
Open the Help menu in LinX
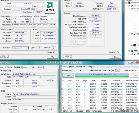tap(90, 67)
